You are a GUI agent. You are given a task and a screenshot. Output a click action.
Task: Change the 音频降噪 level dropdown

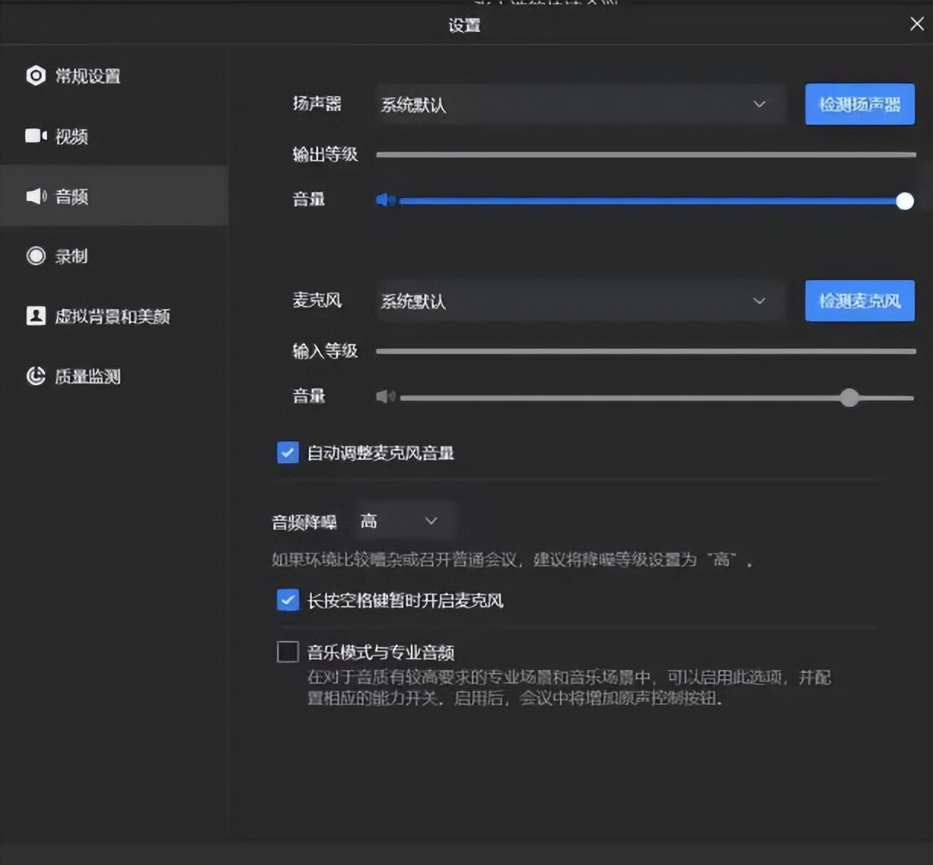tap(403, 520)
